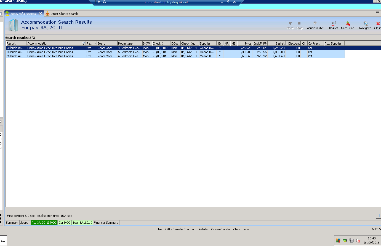Open the Search bottom tab

point(25,223)
